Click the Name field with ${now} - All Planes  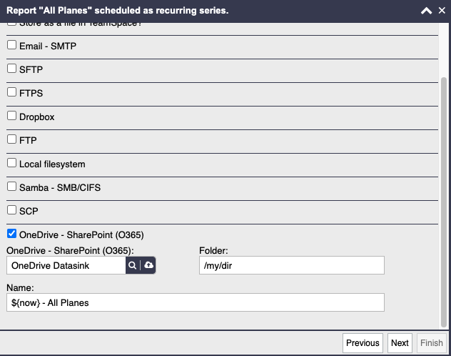coord(196,302)
